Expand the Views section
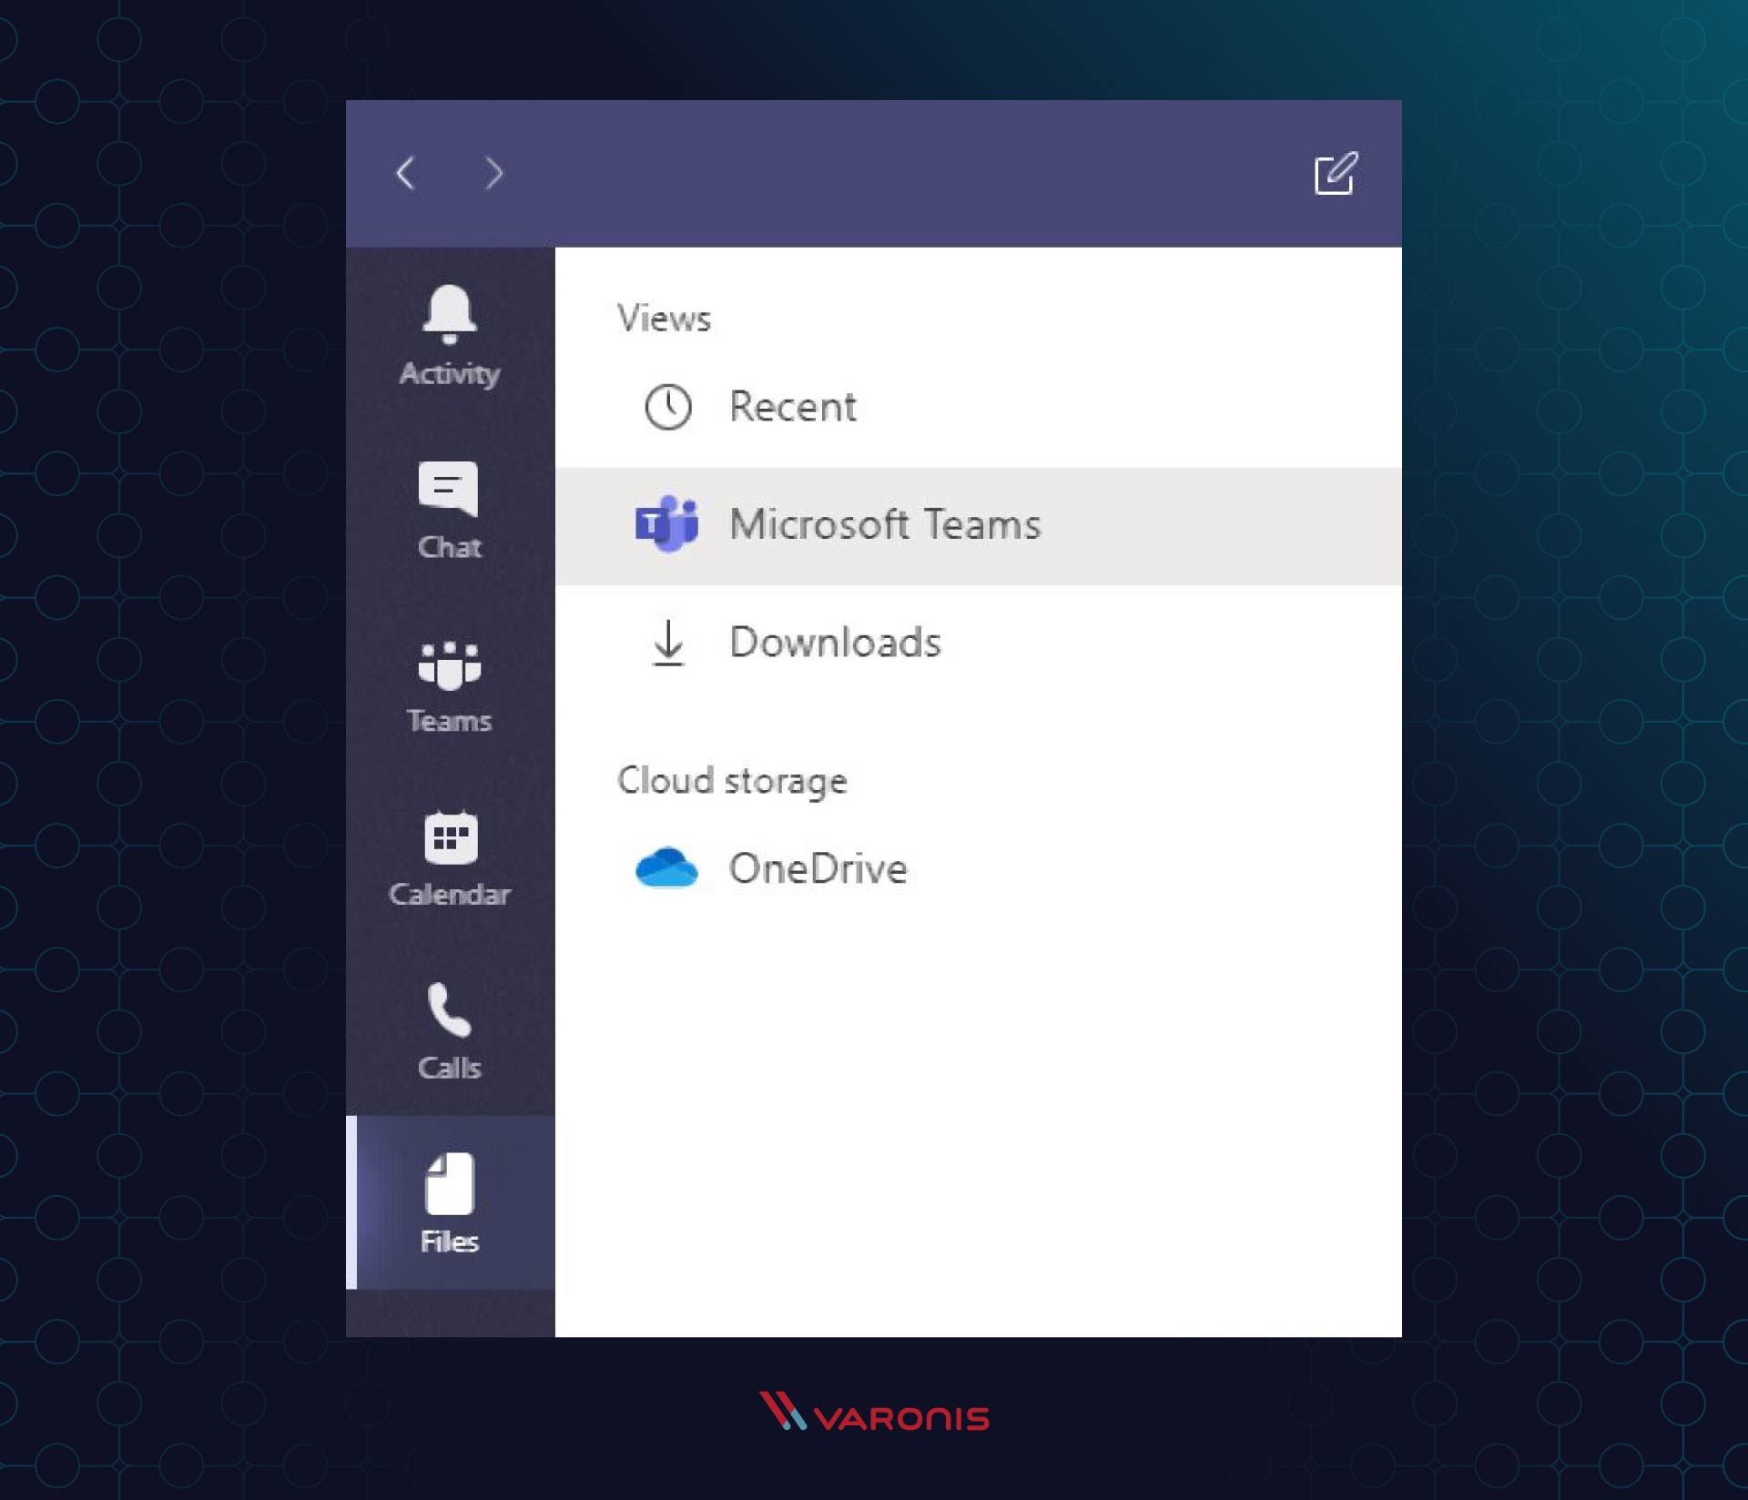Screen dimensions: 1748x1500 point(666,319)
